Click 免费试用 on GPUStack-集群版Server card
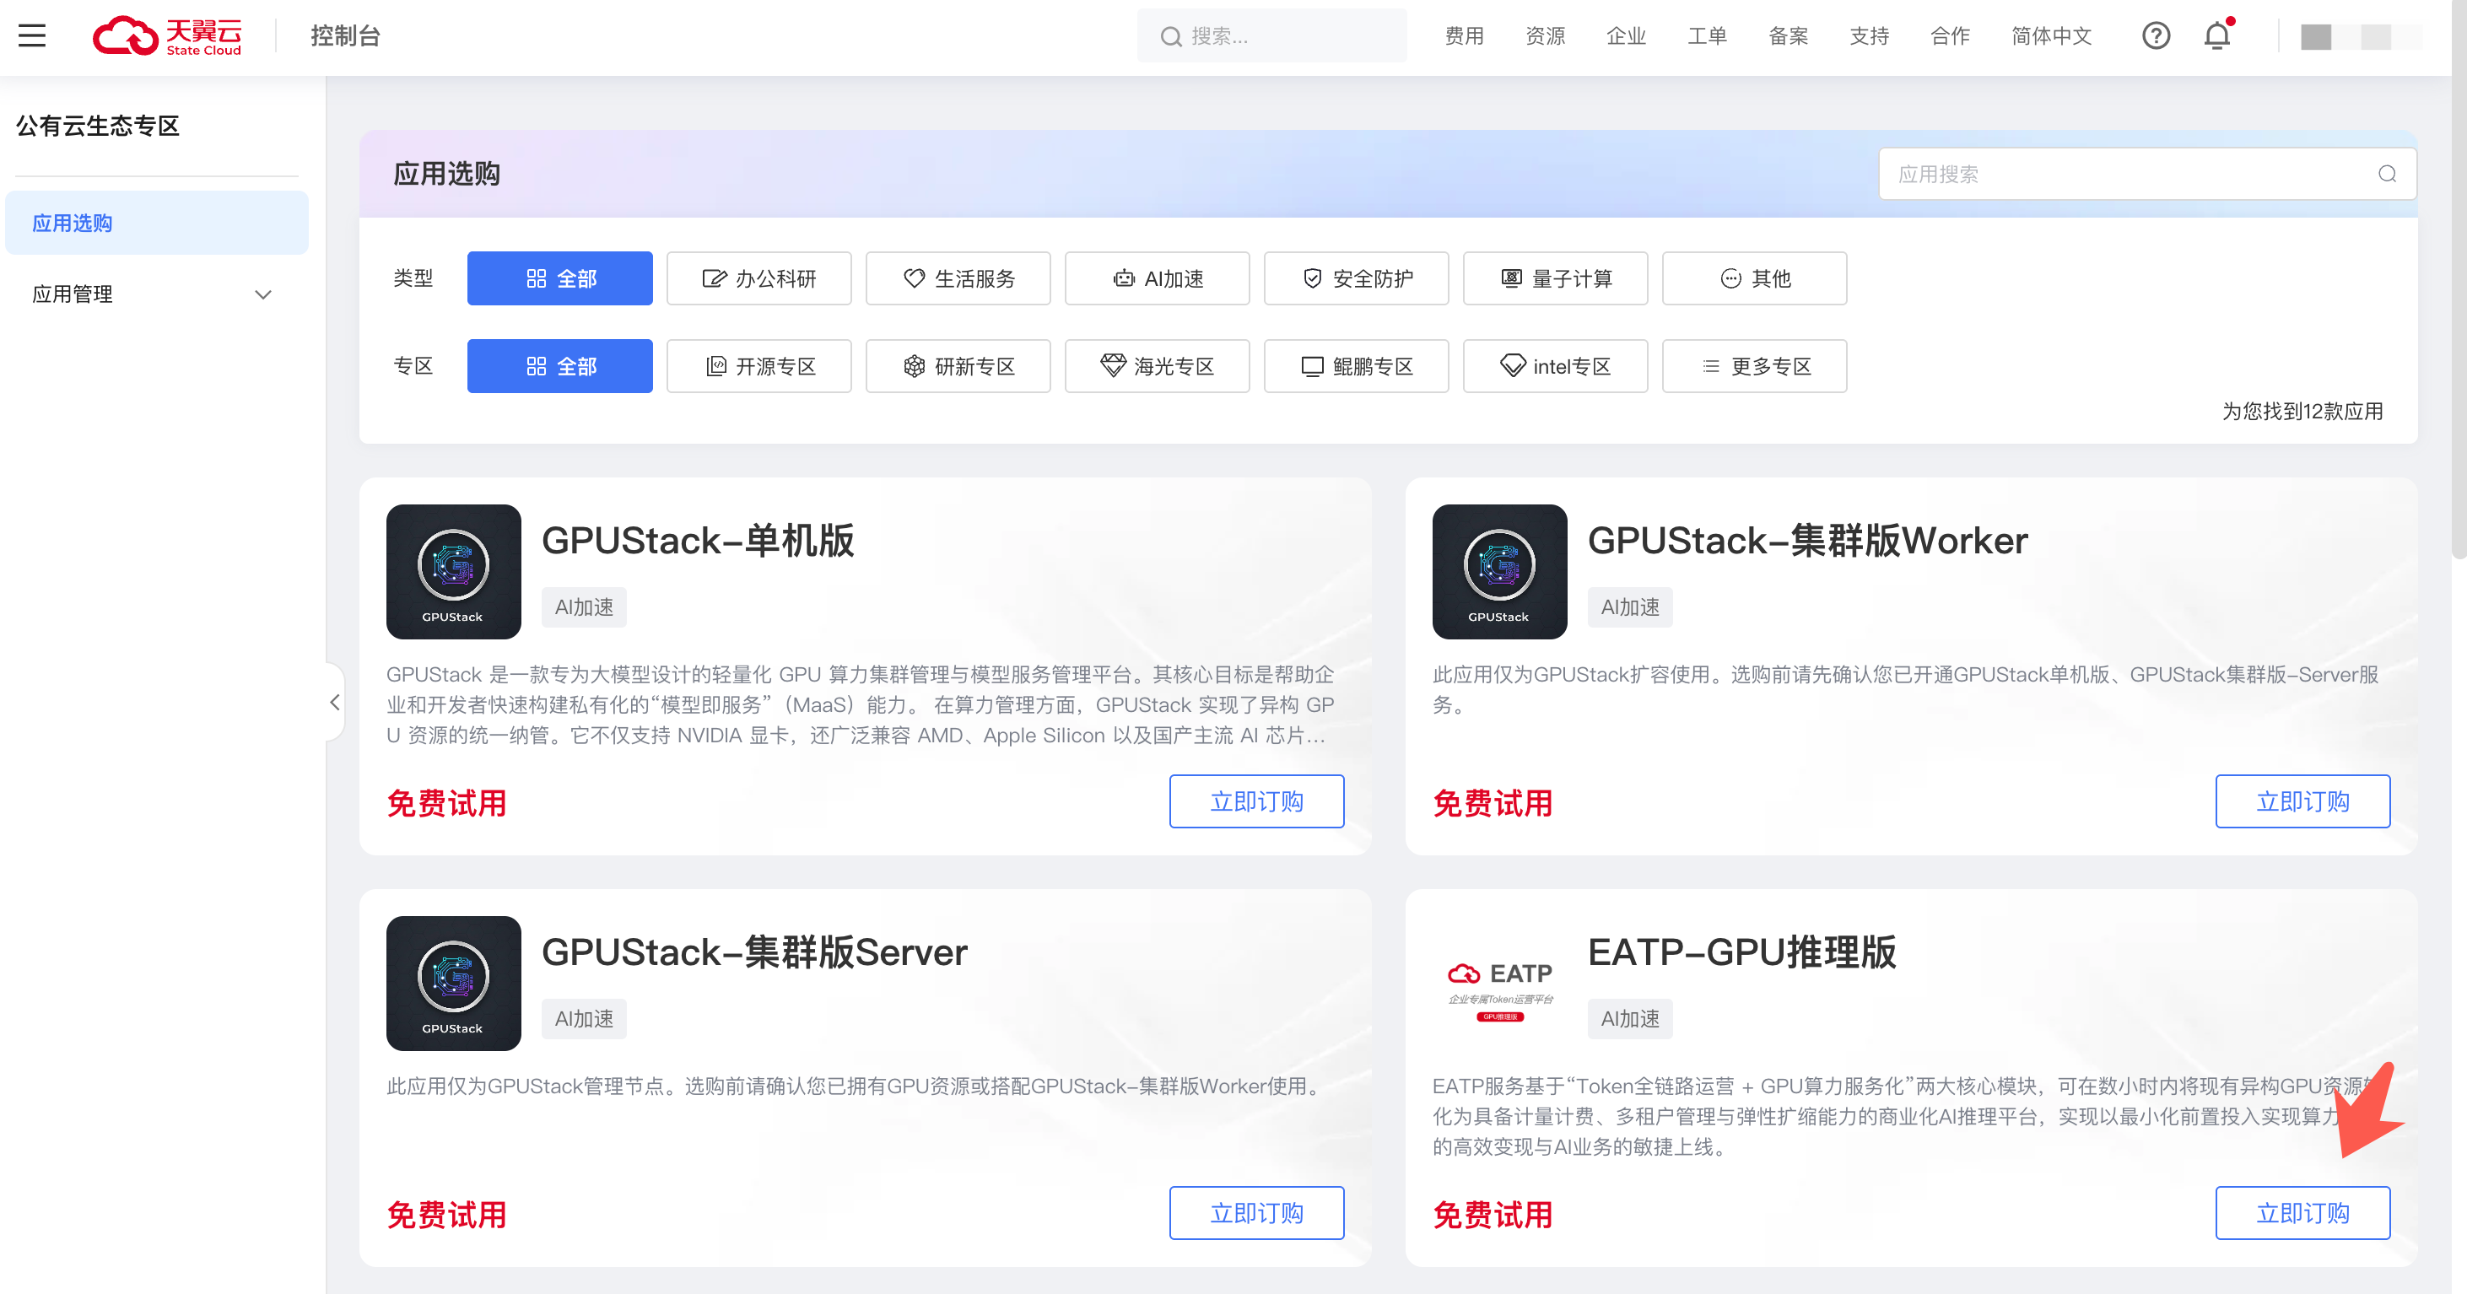This screenshot has height=1294, width=2467. [446, 1215]
